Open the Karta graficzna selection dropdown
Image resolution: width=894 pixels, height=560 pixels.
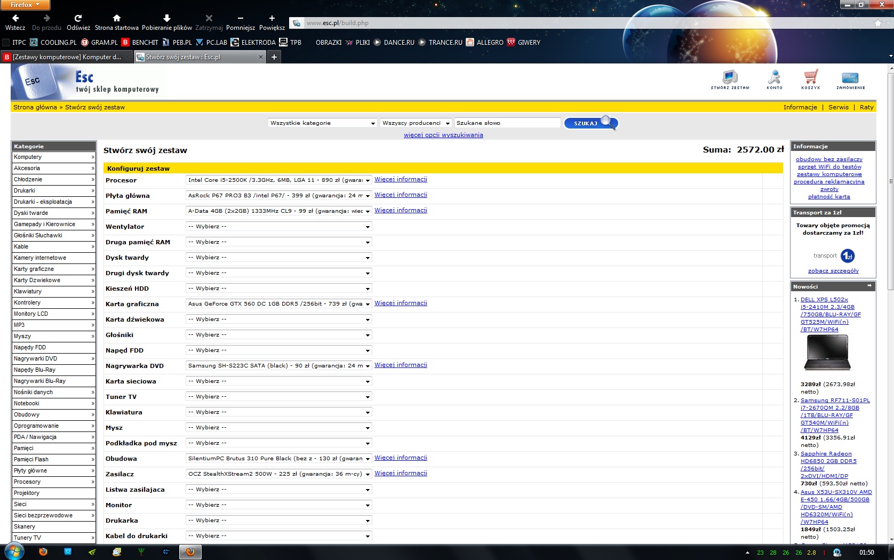(x=279, y=304)
